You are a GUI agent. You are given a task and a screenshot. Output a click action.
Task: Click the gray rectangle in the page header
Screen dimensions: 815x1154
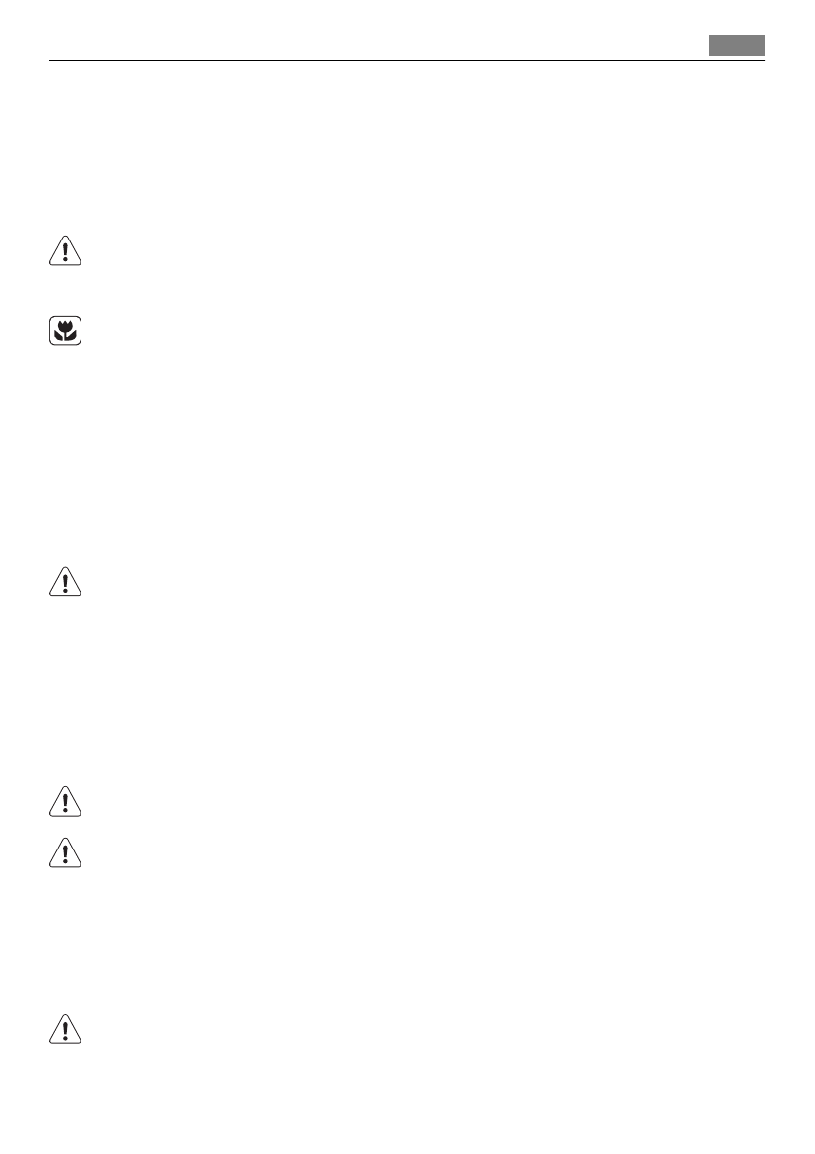(736, 46)
